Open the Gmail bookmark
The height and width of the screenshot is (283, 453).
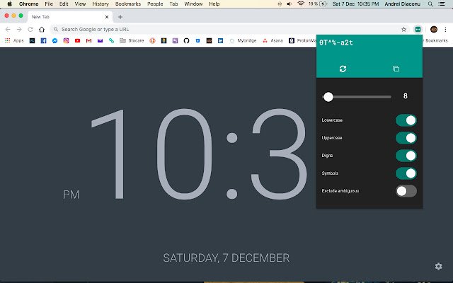point(88,41)
